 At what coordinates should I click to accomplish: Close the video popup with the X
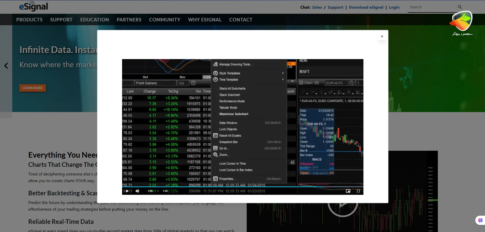click(382, 36)
